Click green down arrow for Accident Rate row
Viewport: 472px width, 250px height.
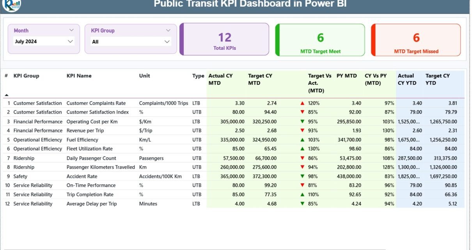302,176
